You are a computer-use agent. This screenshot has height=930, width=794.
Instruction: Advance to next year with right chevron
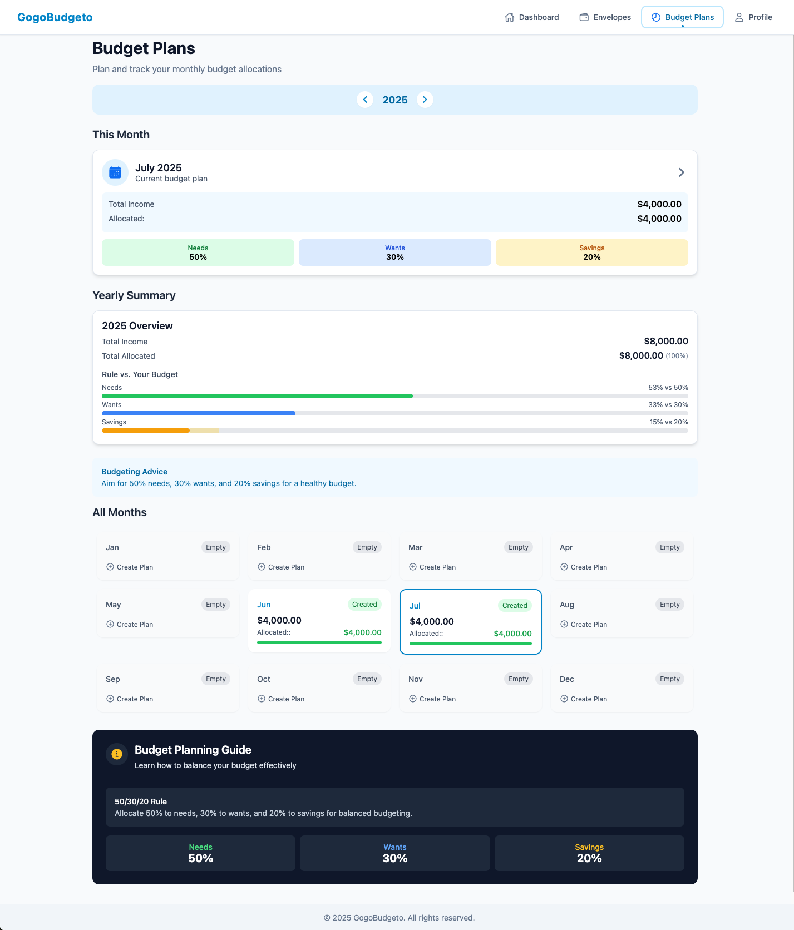(425, 100)
